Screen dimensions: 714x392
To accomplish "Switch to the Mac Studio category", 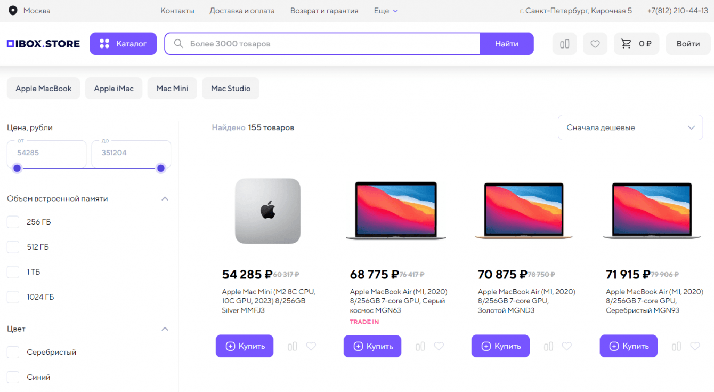I will pyautogui.click(x=230, y=89).
